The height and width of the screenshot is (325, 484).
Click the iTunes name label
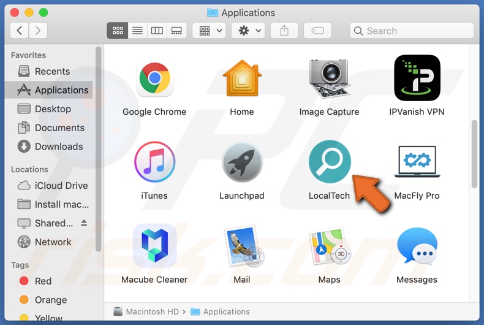point(154,196)
